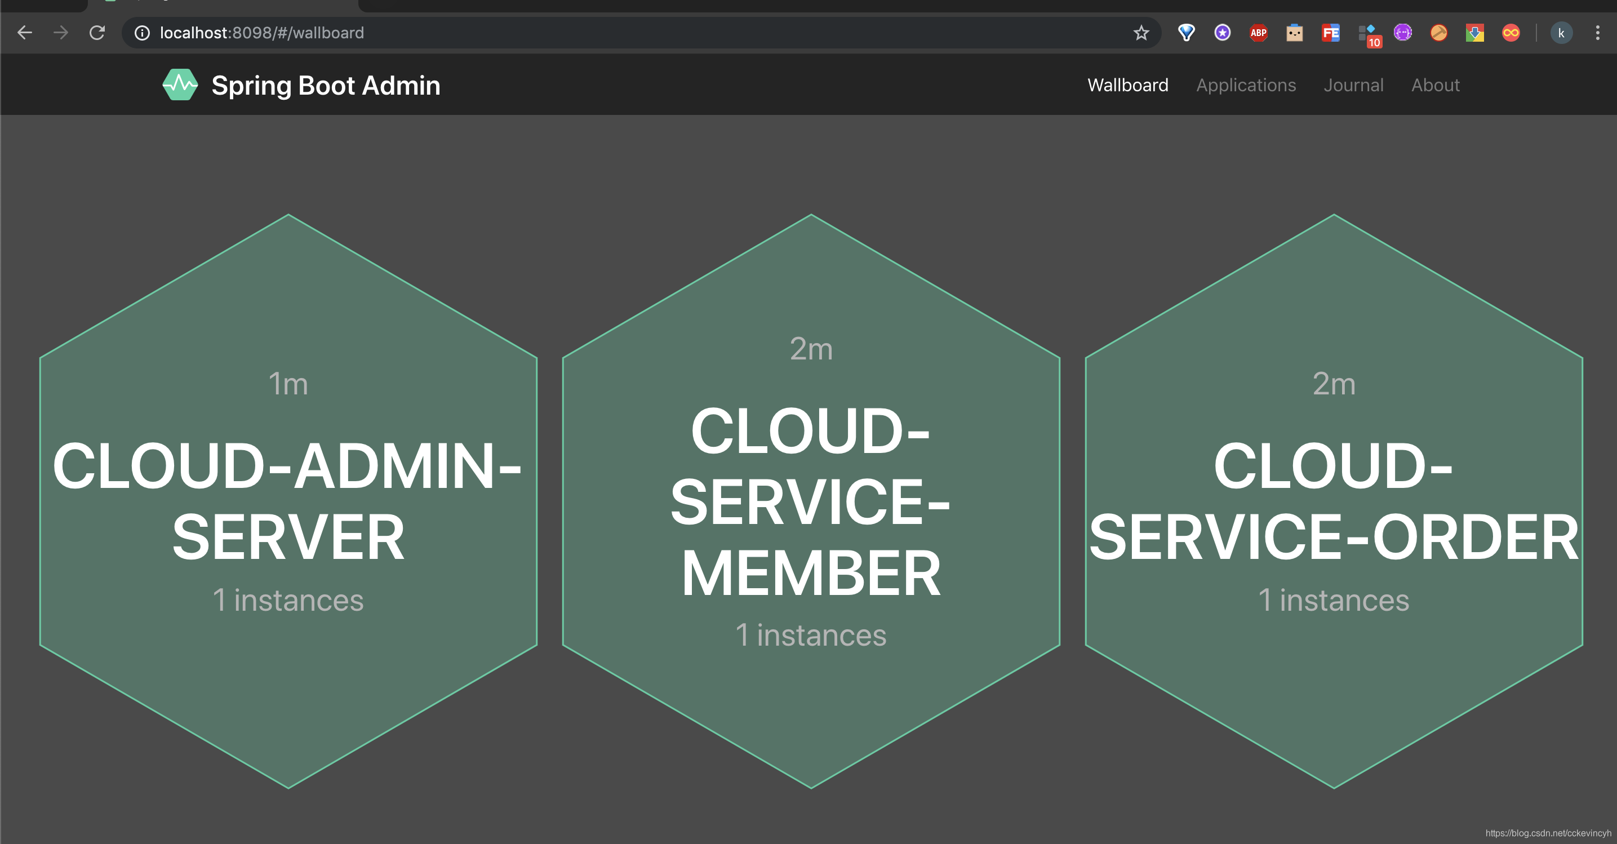Open the purple globe extension icon
The height and width of the screenshot is (844, 1617).
point(1403,33)
